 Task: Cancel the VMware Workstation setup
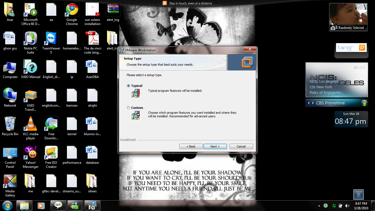coord(241,146)
